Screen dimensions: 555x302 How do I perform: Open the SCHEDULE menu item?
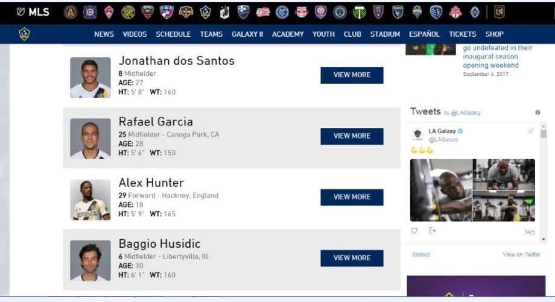tap(173, 34)
